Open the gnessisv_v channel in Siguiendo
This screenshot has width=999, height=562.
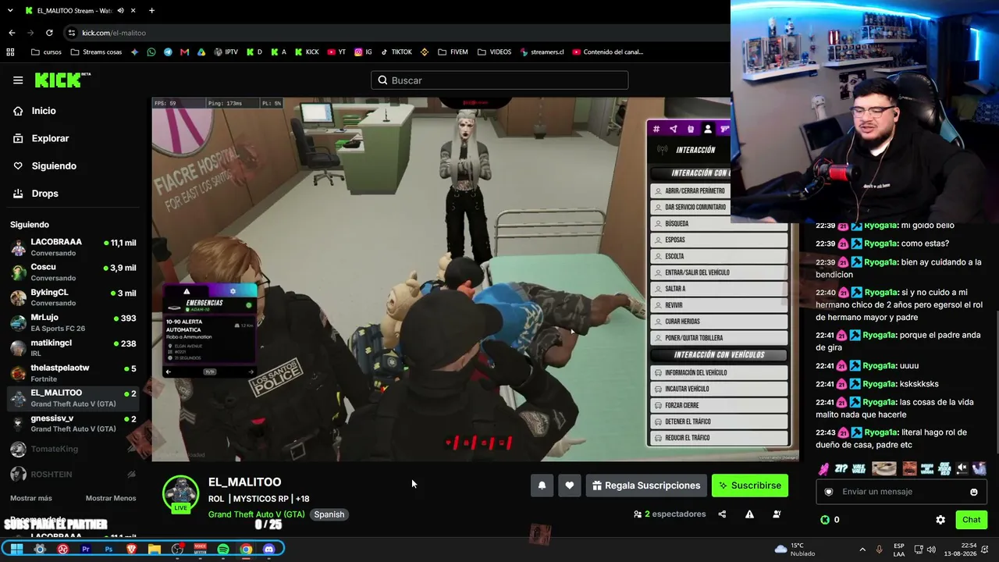(x=73, y=423)
